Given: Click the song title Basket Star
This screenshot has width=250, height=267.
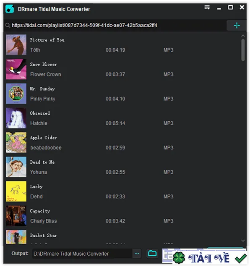Looking at the screenshot, I should [43, 236].
